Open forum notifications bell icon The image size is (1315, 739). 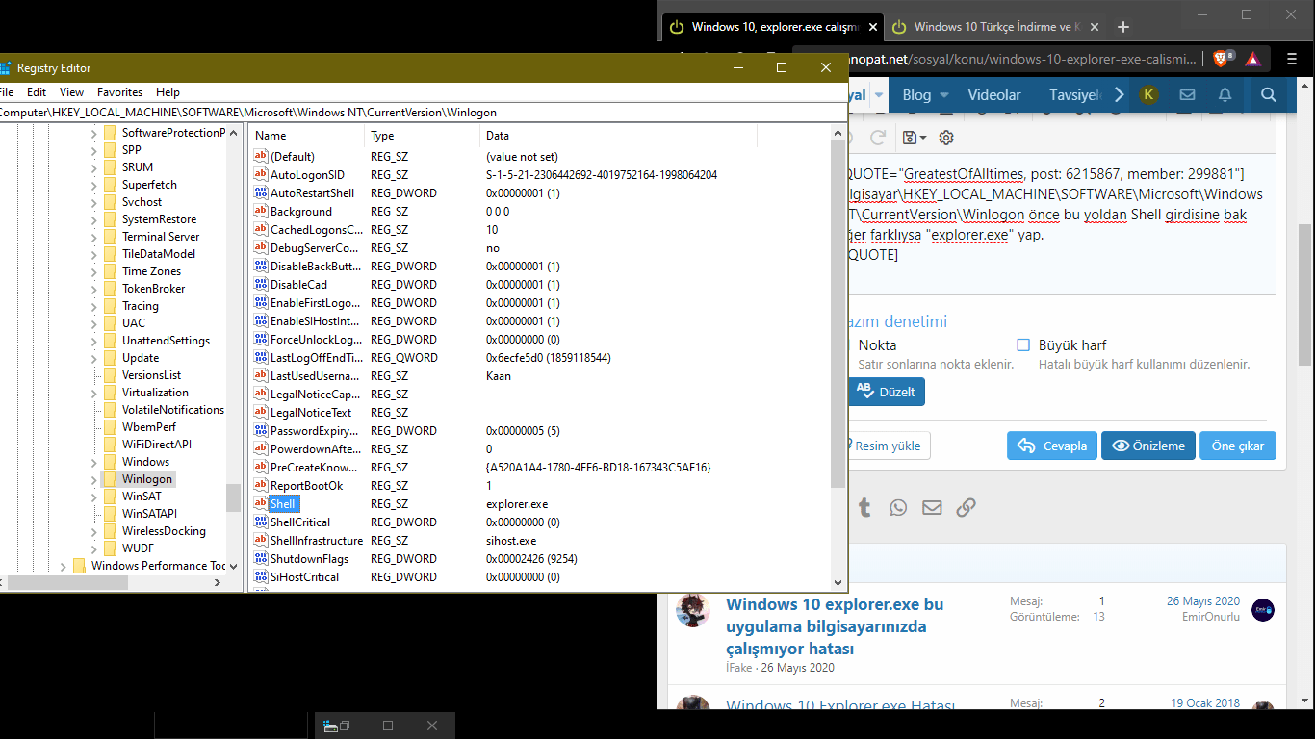1225,94
